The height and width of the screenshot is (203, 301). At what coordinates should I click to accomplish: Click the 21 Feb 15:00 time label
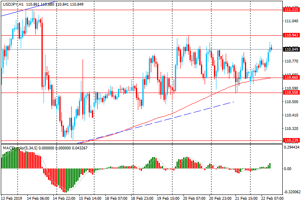tap(246, 199)
